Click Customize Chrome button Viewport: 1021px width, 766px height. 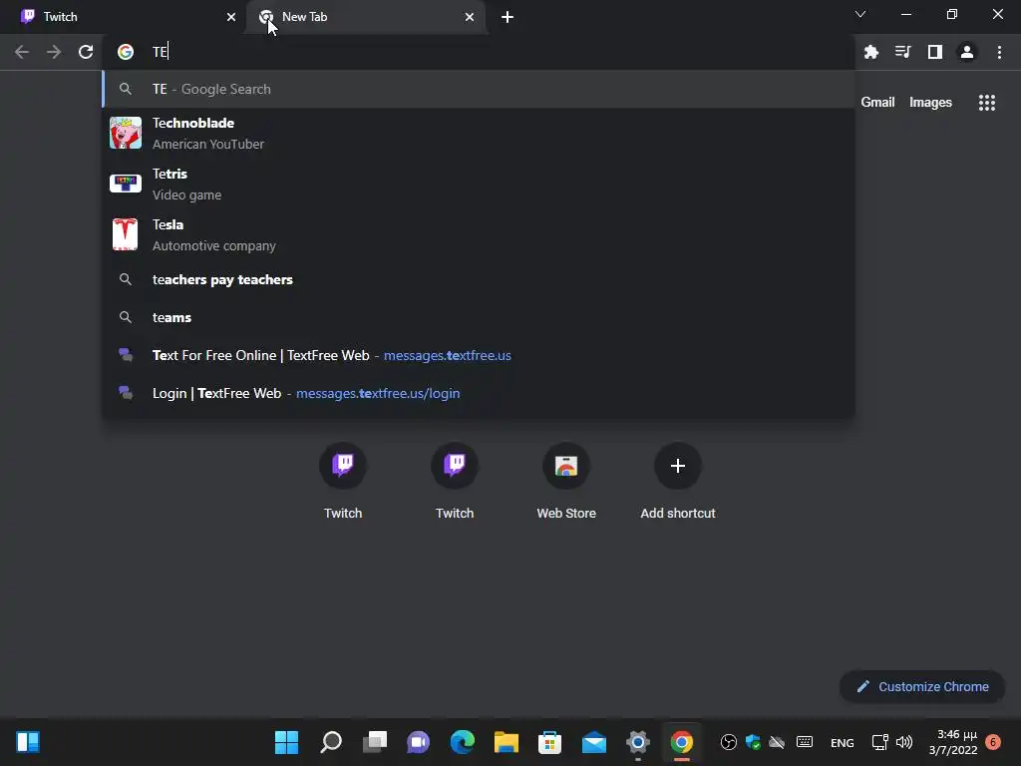(922, 686)
